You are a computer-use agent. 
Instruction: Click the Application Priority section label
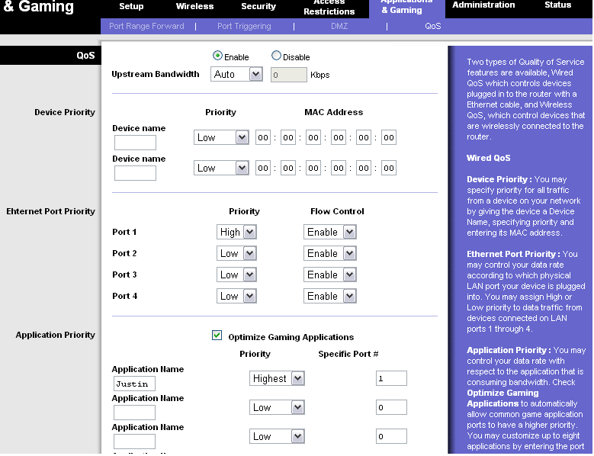[x=55, y=336]
